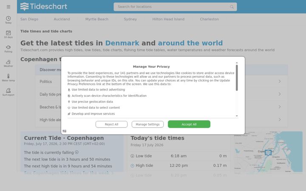The height and width of the screenshot is (191, 306).
Task: Click 'Current Tide · Copenhagen' heading
Action: click(64, 138)
